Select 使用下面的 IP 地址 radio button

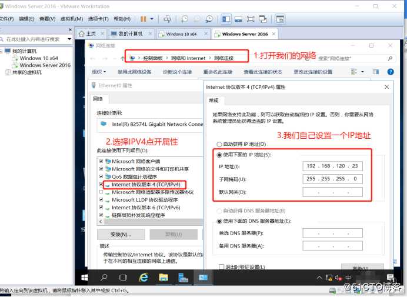point(219,155)
